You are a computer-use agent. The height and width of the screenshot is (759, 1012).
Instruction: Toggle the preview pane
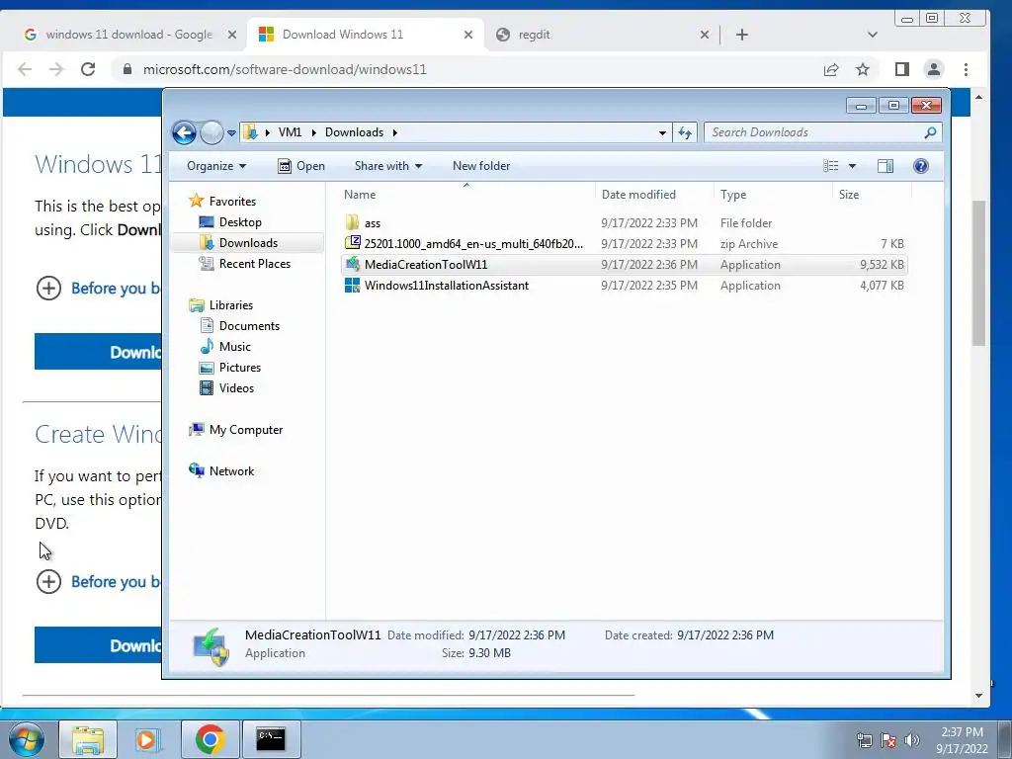(885, 166)
